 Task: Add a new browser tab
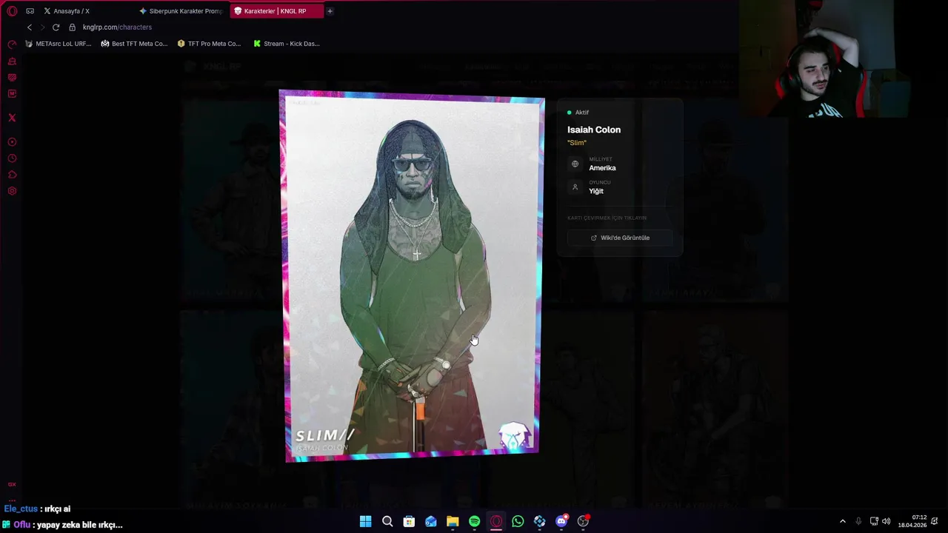[x=330, y=11]
